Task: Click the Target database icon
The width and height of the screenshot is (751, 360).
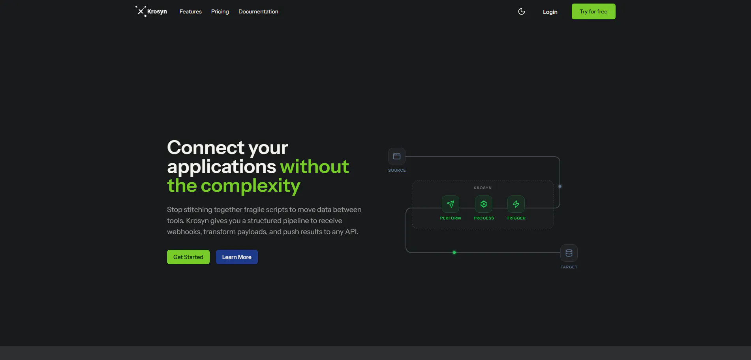Action: click(569, 253)
